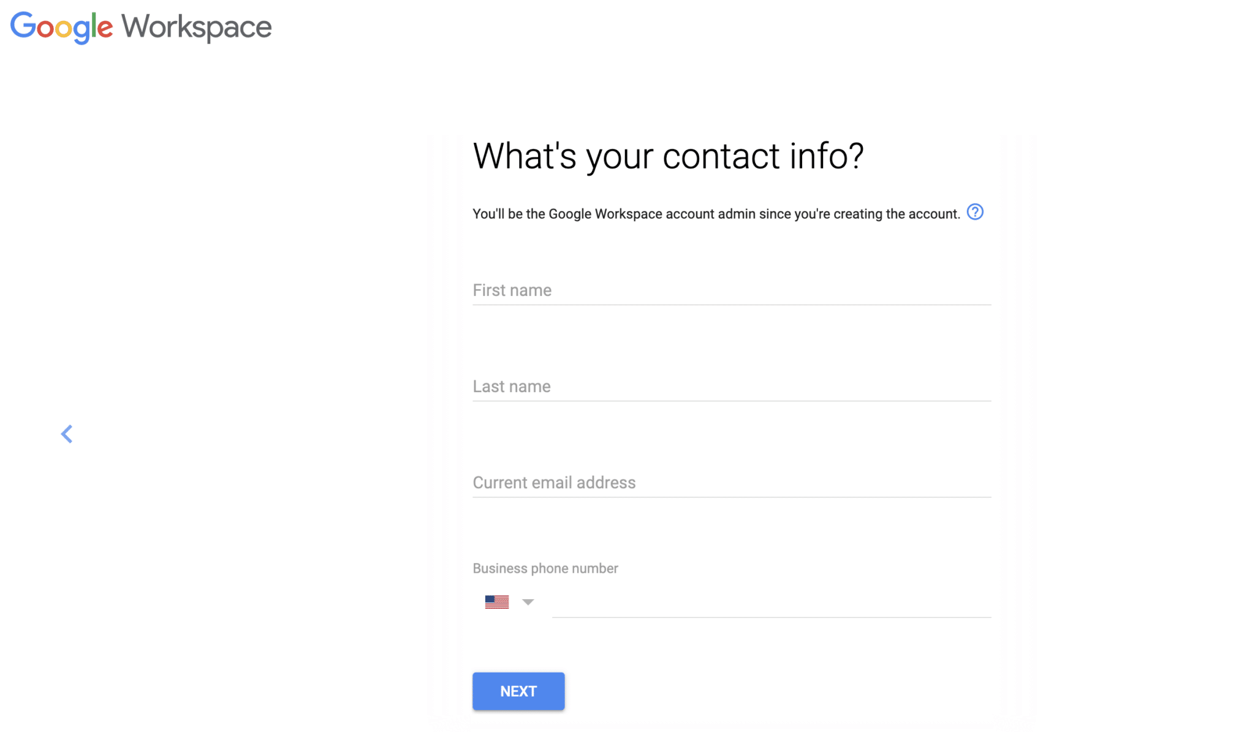The image size is (1255, 732).
Task: Click the Current email address field
Action: (729, 483)
